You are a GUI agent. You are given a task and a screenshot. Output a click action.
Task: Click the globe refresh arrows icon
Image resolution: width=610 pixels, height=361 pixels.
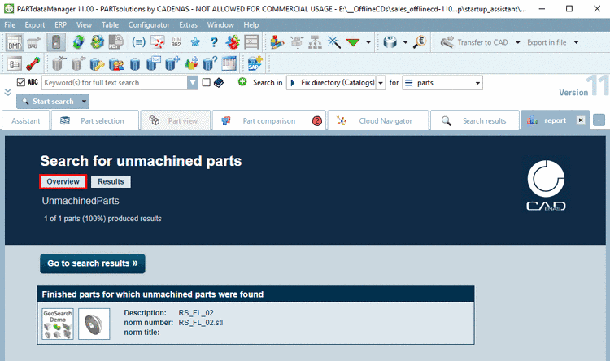click(x=78, y=42)
